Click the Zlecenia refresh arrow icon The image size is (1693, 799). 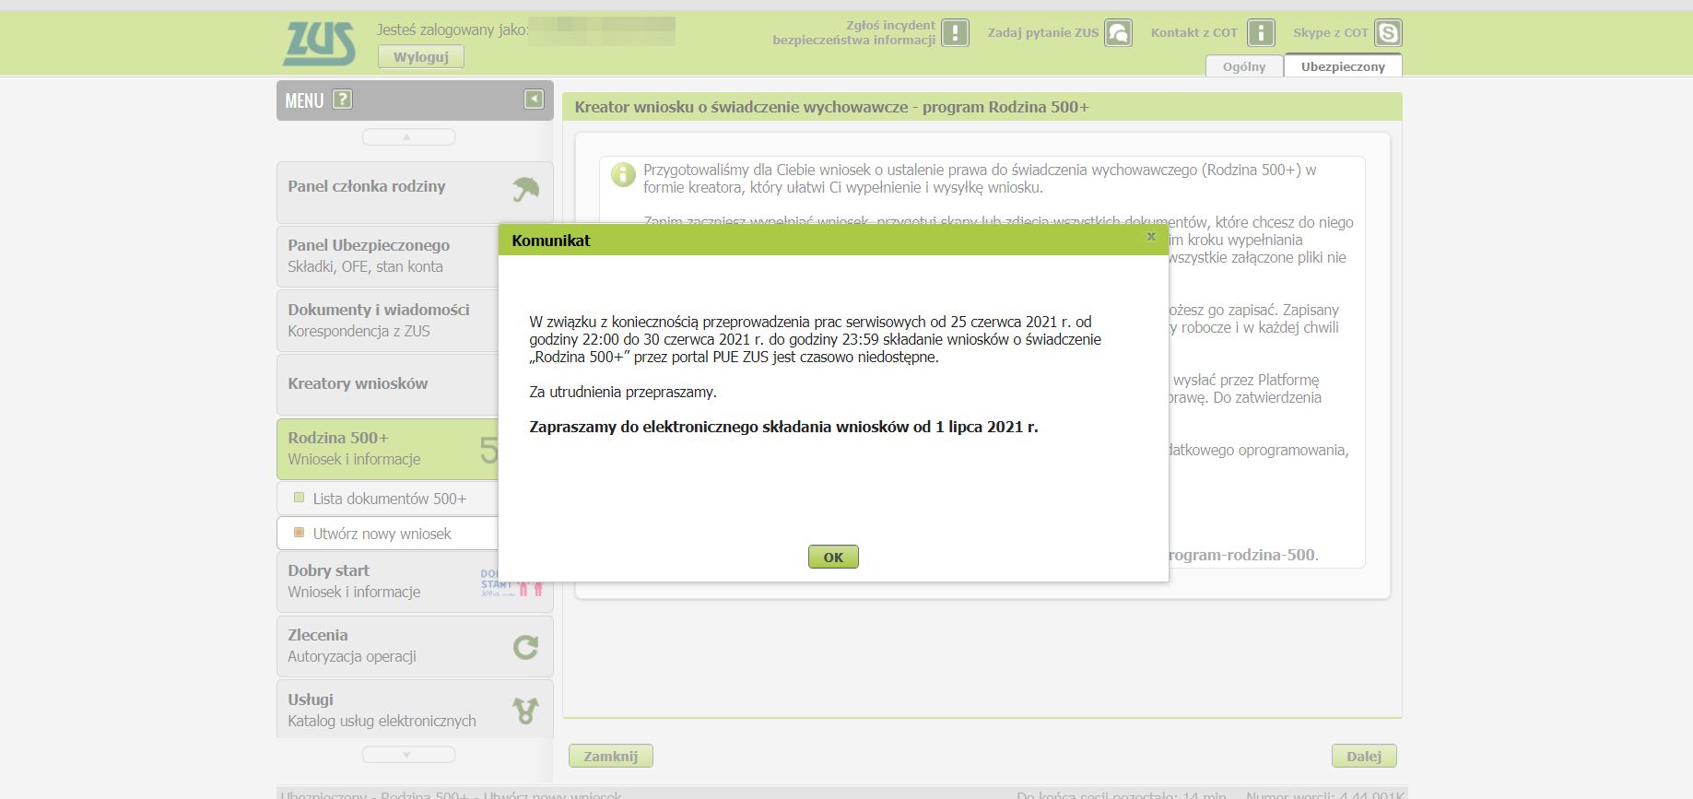tap(525, 647)
